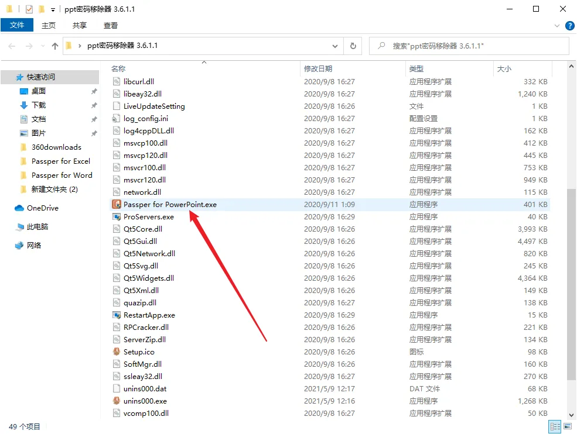This screenshot has width=577, height=434.
Task: Expand the ribbon with the bottom chevron
Action: point(556,25)
